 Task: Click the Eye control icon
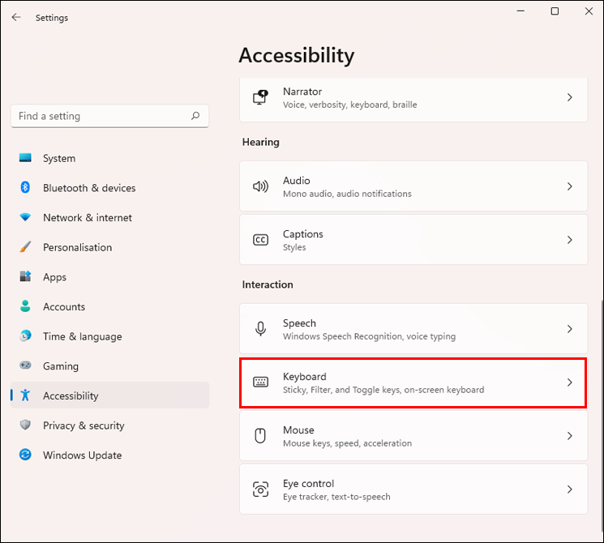[x=260, y=490]
